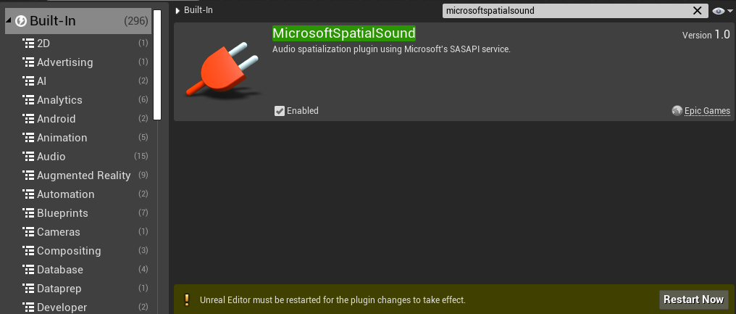Screen dimensions: 736x314
Task: Click the Epic Games globe icon
Action: point(677,111)
